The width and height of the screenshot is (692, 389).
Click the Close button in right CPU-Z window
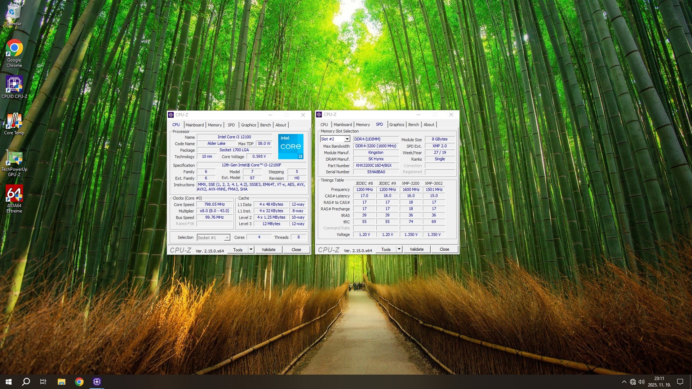pyautogui.click(x=444, y=249)
